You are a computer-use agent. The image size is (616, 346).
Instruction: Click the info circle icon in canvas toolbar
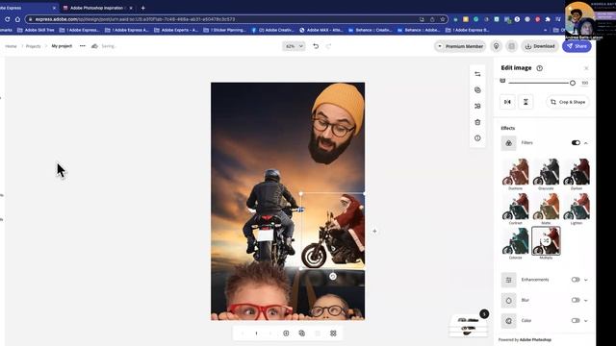(477, 138)
